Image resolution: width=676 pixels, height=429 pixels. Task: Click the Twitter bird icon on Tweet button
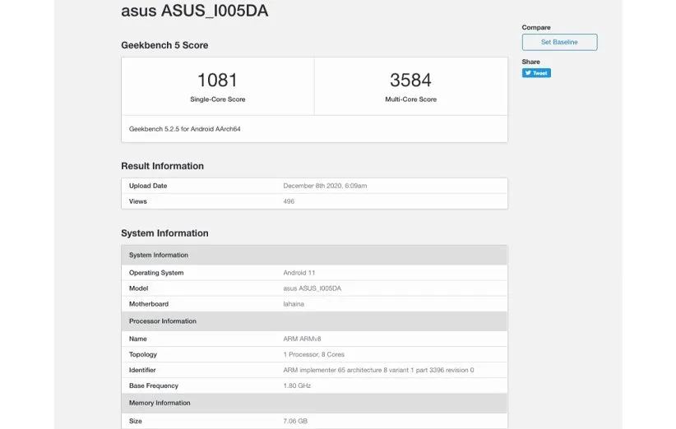point(527,73)
